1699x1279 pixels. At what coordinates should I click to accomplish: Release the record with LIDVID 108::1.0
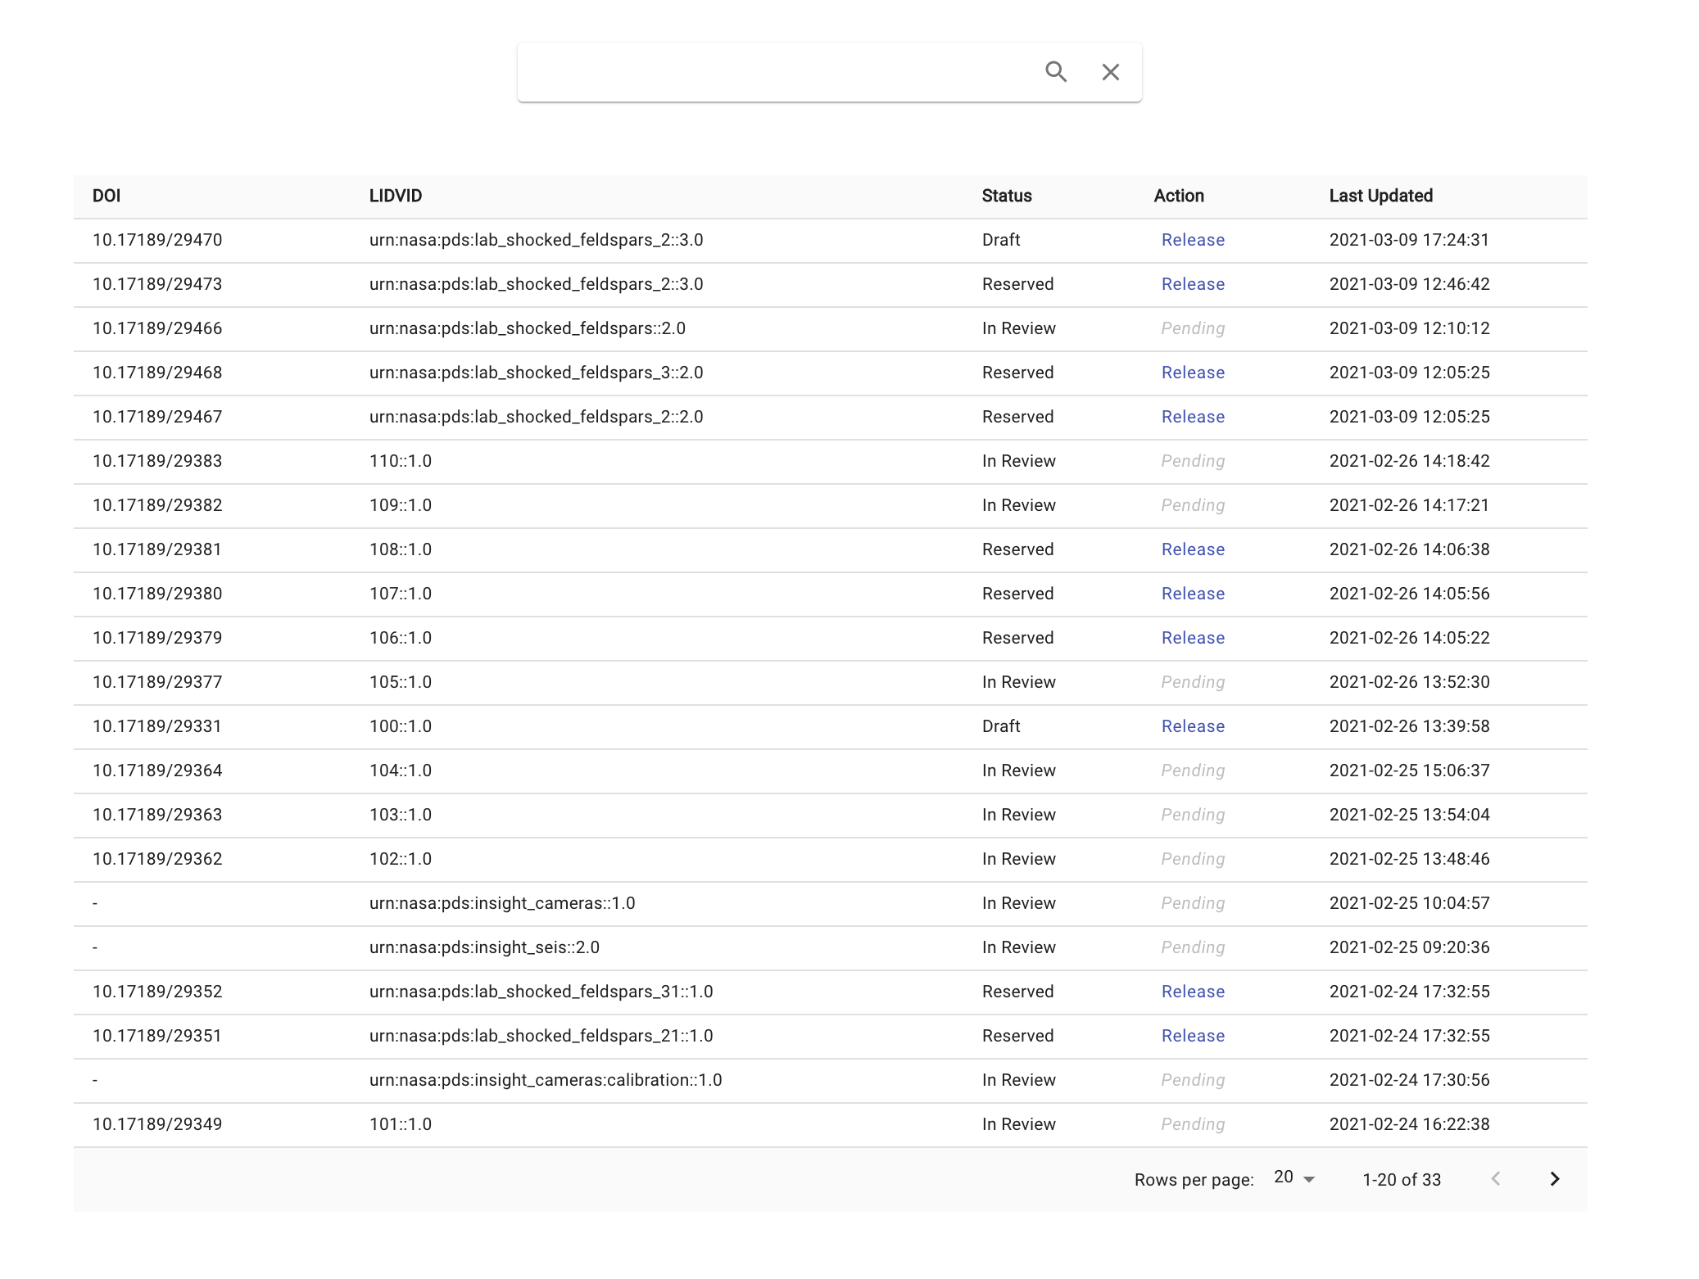coord(1193,549)
